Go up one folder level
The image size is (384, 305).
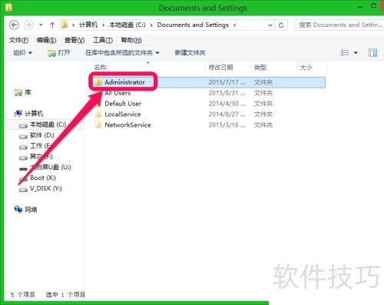click(x=52, y=25)
